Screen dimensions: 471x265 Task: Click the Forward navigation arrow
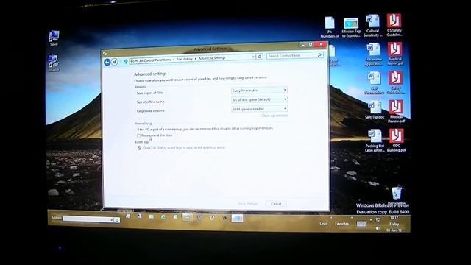pos(115,62)
